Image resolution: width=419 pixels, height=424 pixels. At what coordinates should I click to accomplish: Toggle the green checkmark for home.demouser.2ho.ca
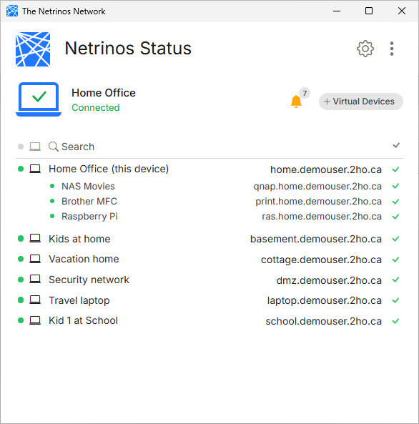click(x=395, y=169)
